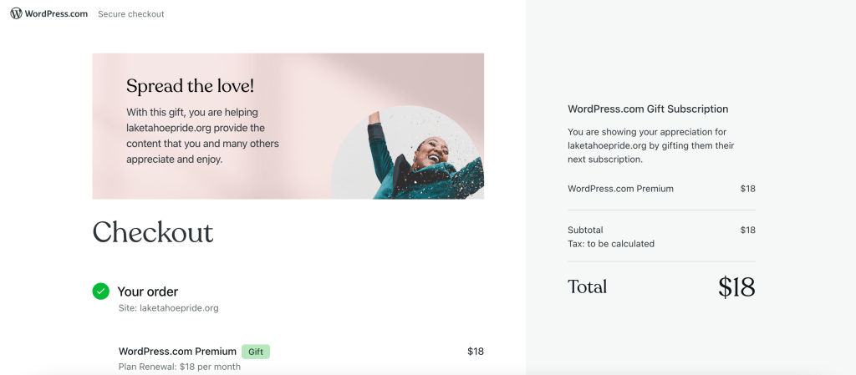Click the Spread the love! heading
The width and height of the screenshot is (856, 375).
click(190, 86)
